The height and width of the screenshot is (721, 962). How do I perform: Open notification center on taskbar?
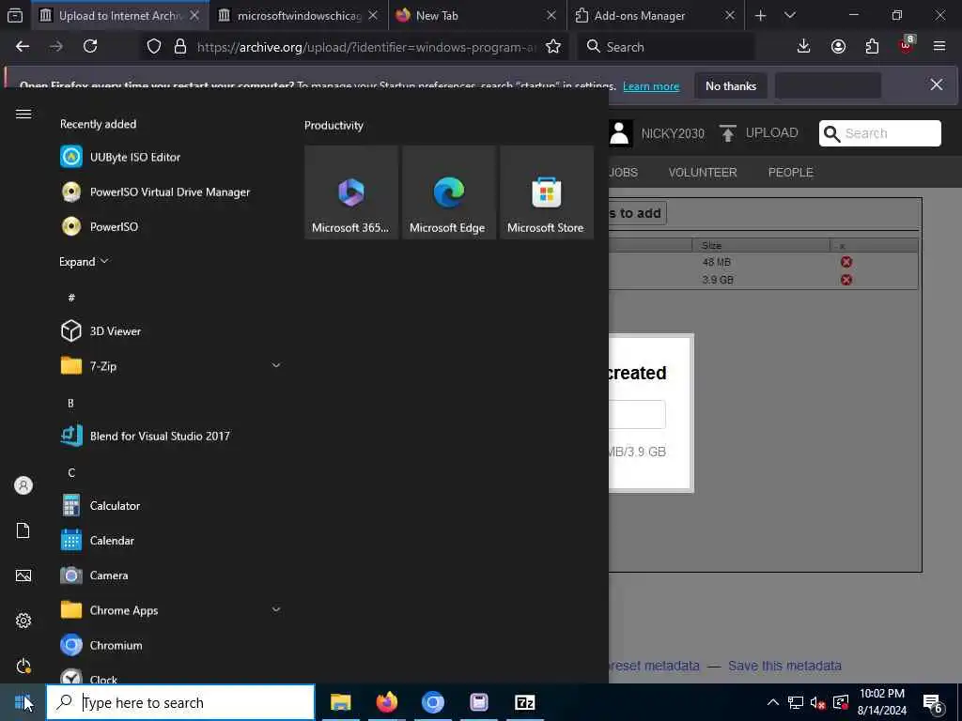[x=933, y=702]
